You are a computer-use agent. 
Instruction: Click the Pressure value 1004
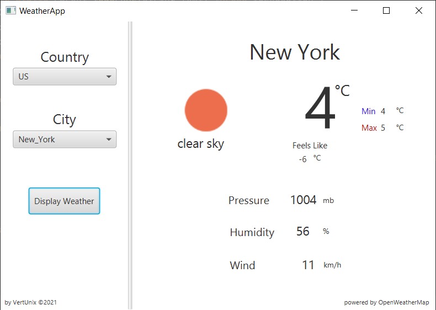tap(304, 200)
